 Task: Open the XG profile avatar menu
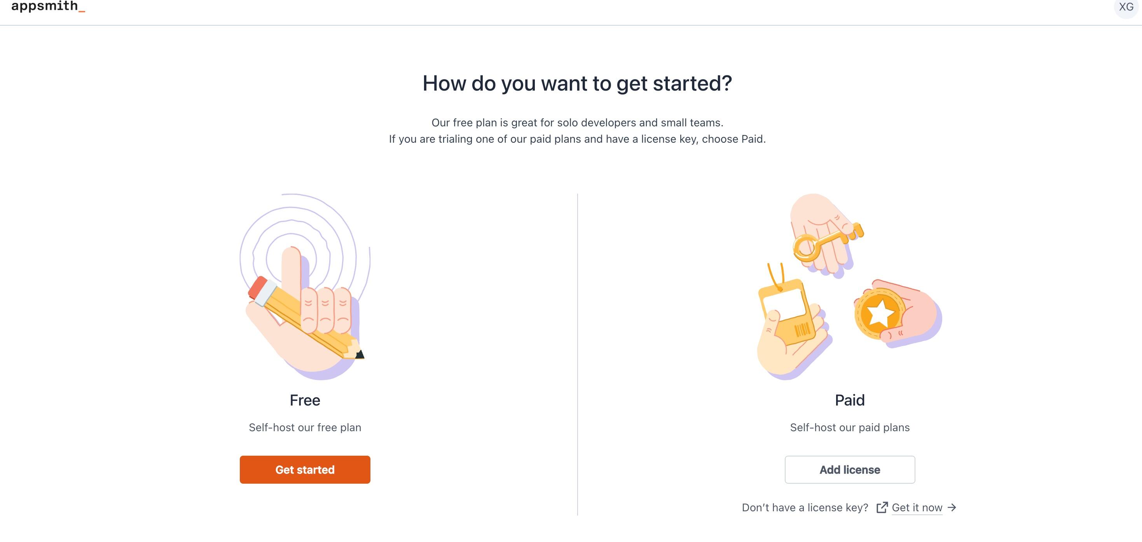click(1125, 7)
